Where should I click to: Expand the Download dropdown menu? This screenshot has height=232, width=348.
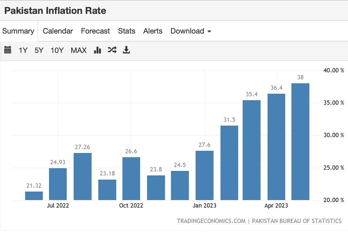click(191, 31)
